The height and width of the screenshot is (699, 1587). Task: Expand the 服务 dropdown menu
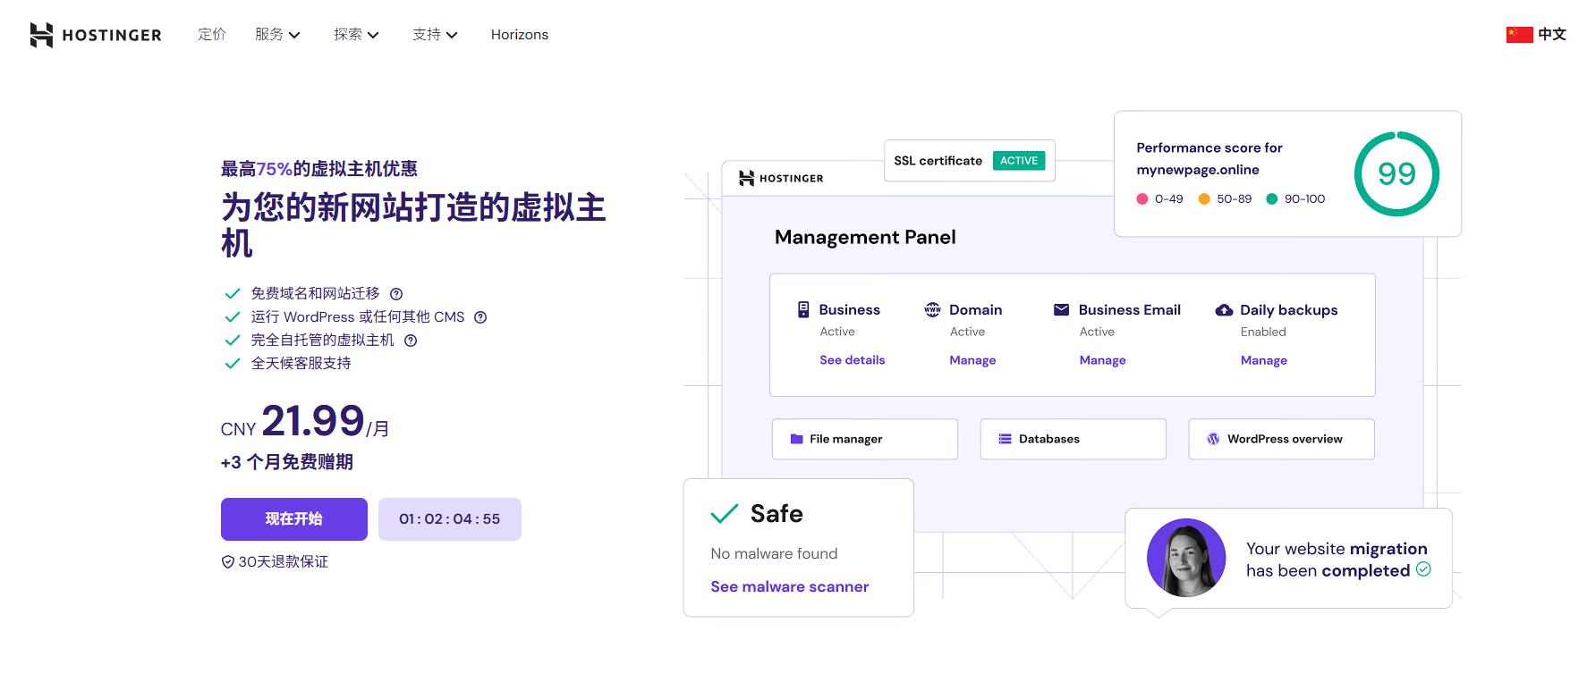(x=277, y=35)
